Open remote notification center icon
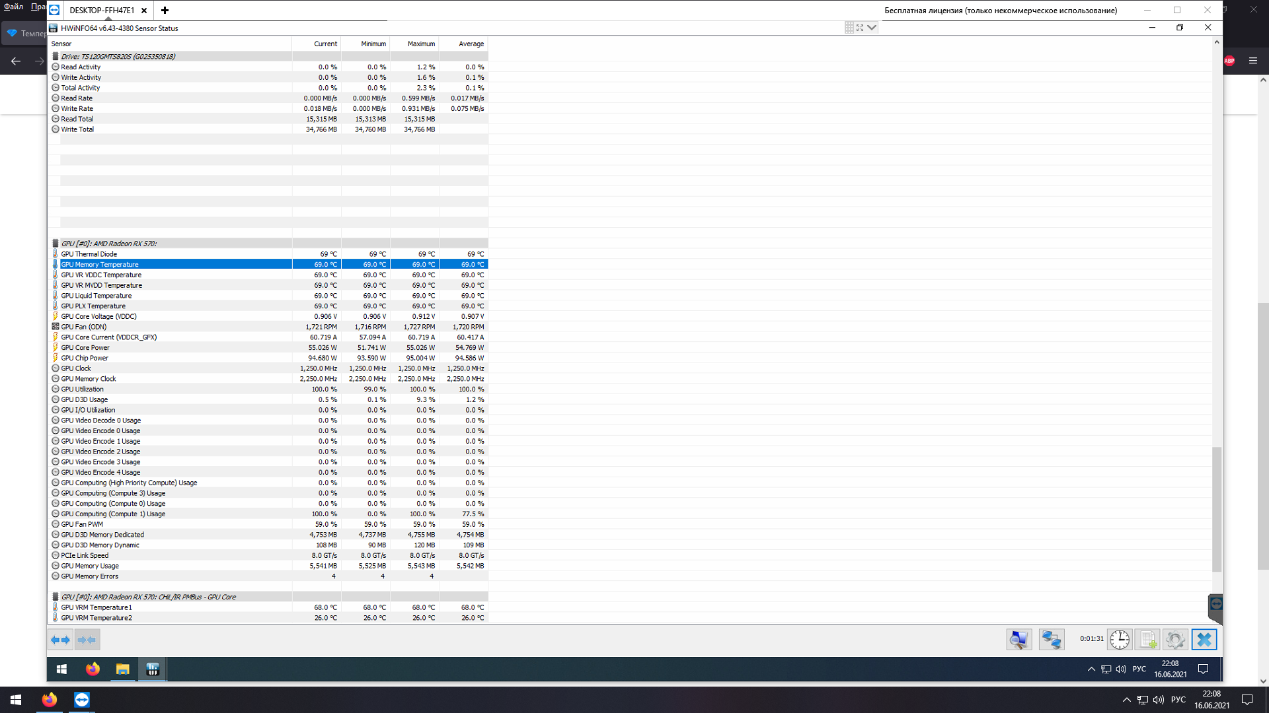This screenshot has height=713, width=1269. click(x=1204, y=669)
